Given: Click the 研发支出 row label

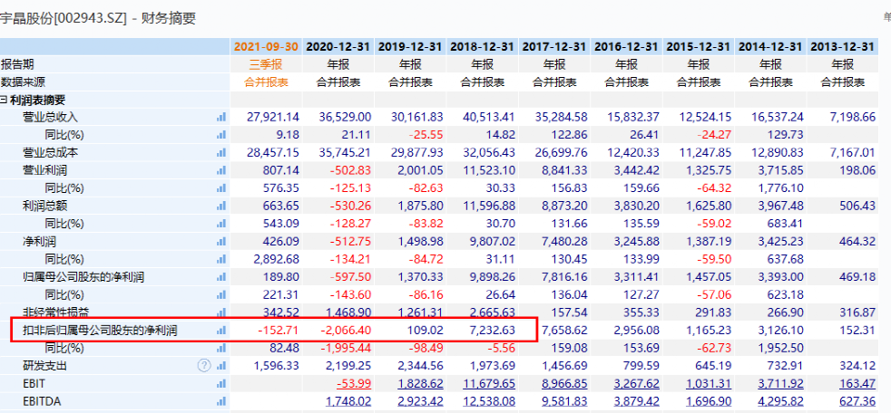Looking at the screenshot, I should (x=44, y=366).
